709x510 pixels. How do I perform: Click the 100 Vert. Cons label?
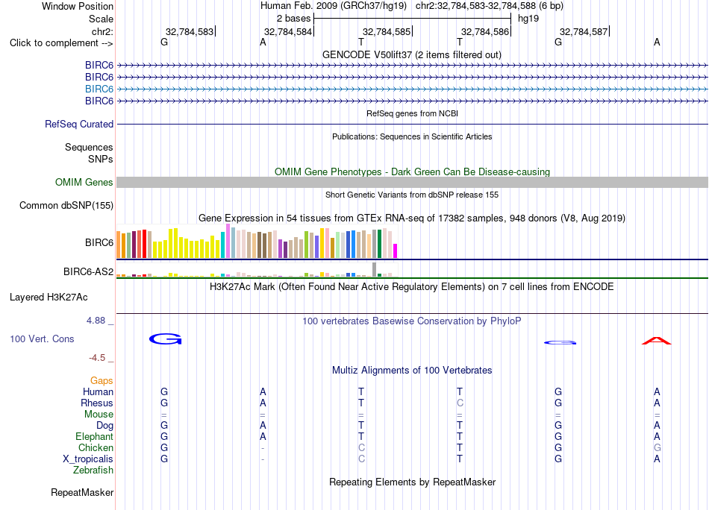(x=42, y=339)
